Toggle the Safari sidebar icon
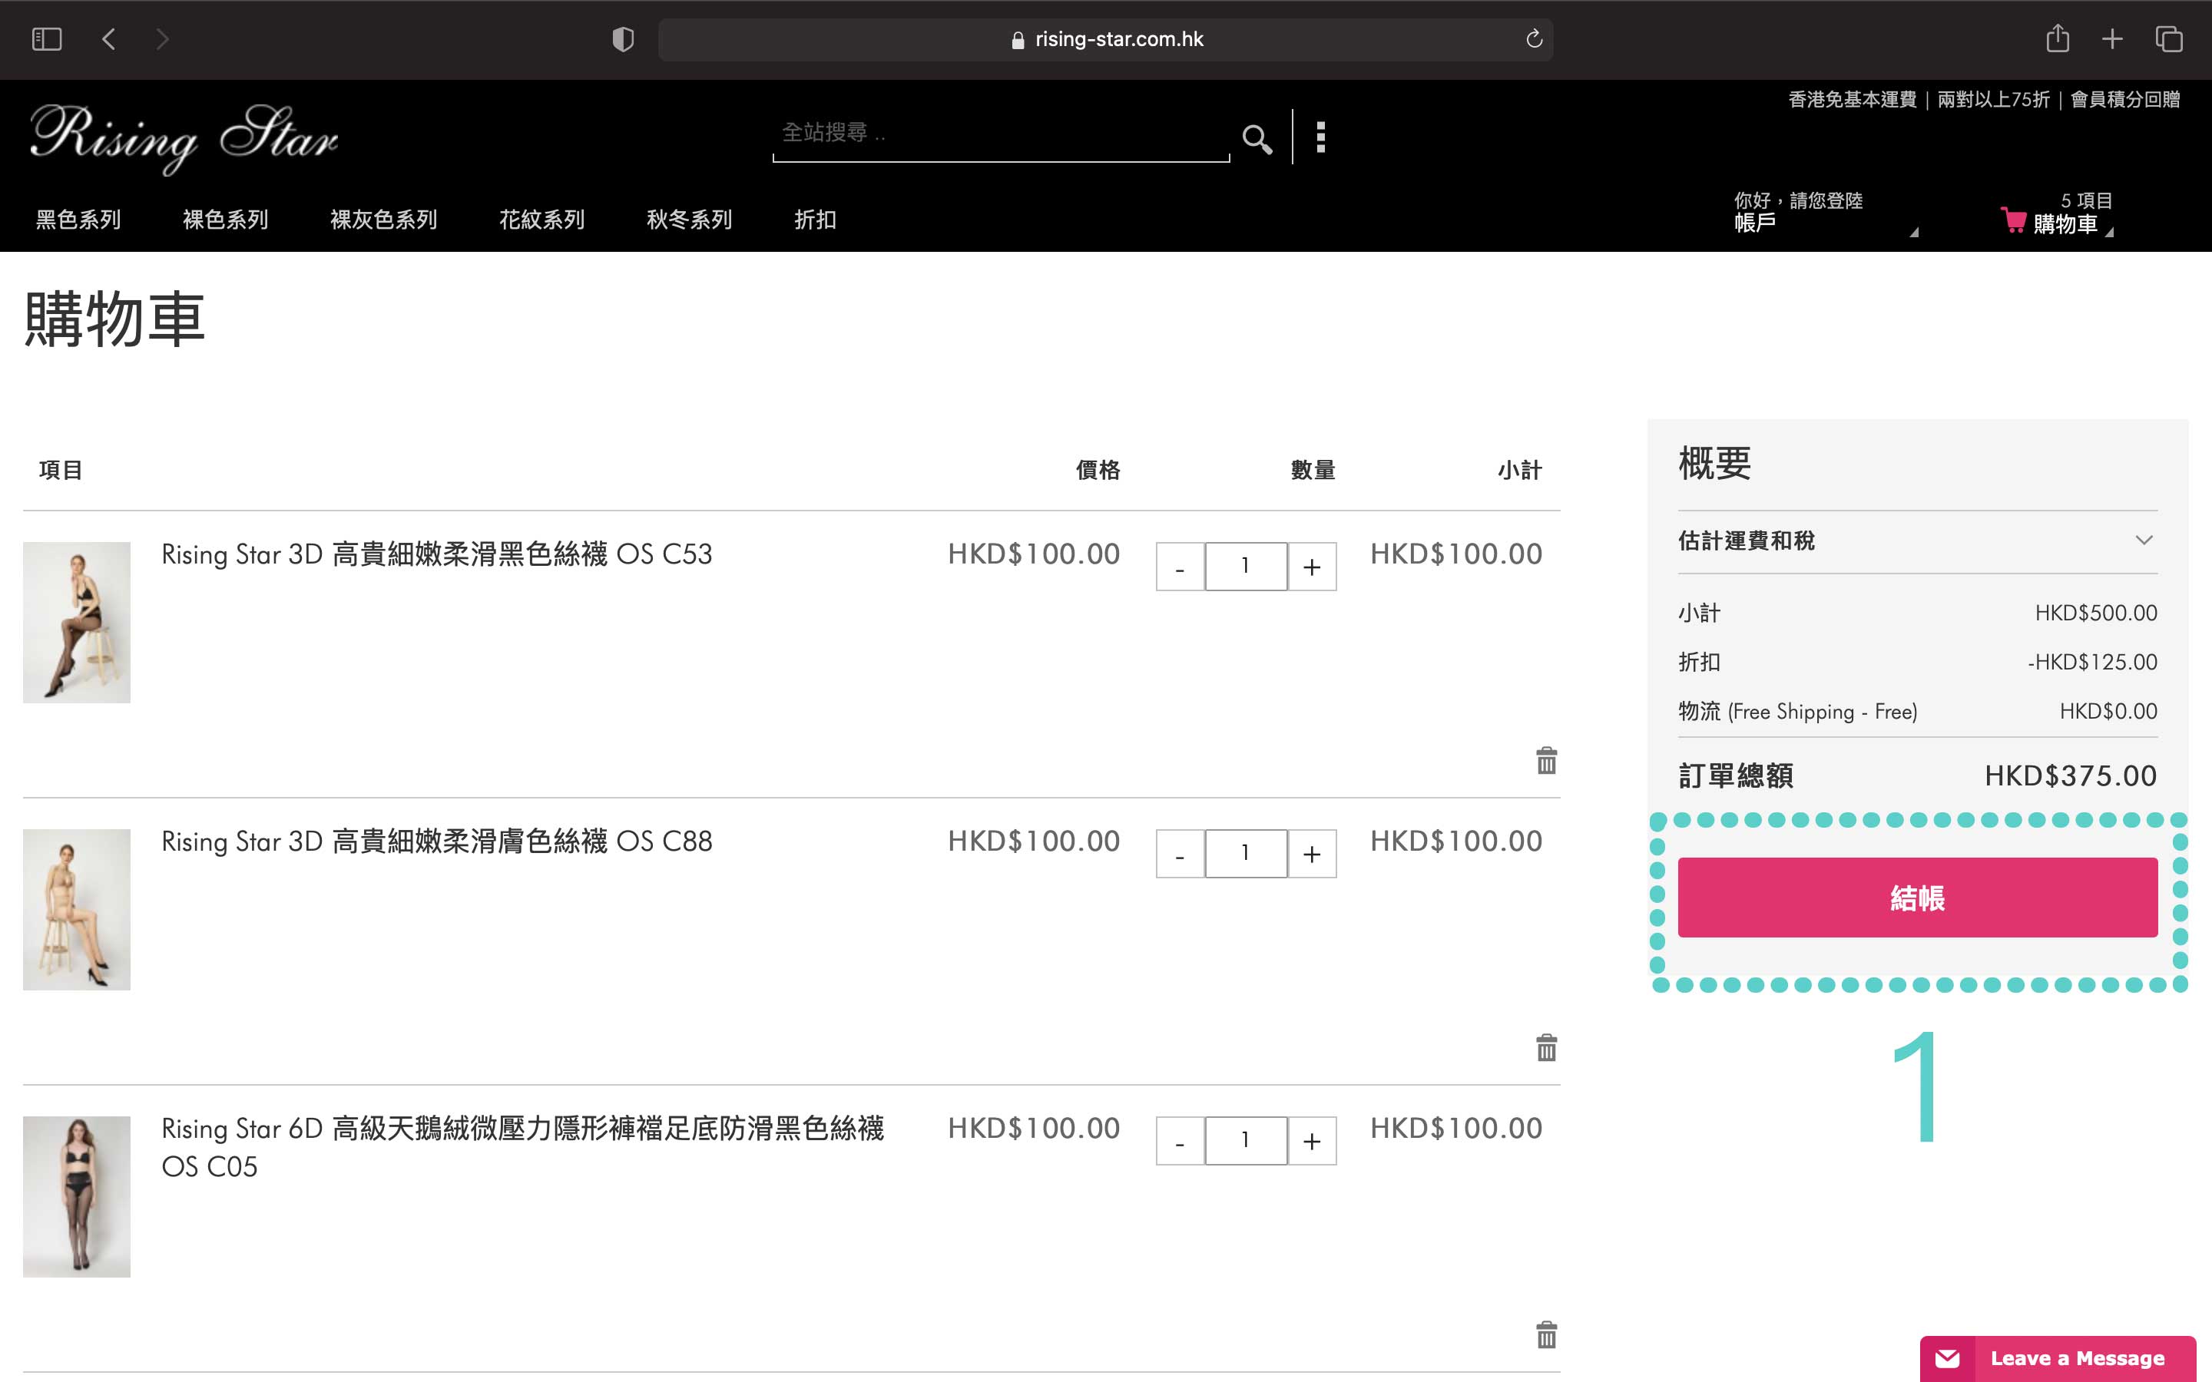 tap(47, 39)
